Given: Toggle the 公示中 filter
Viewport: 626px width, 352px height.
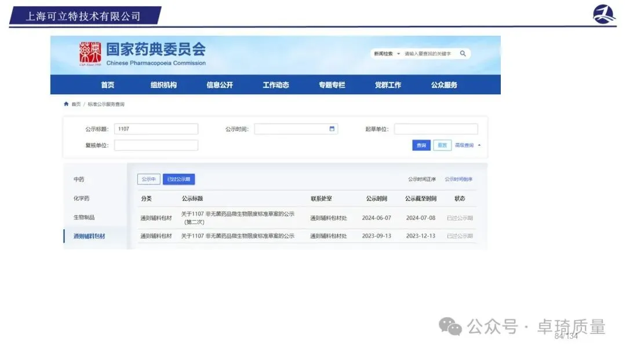Looking at the screenshot, I should (148, 179).
